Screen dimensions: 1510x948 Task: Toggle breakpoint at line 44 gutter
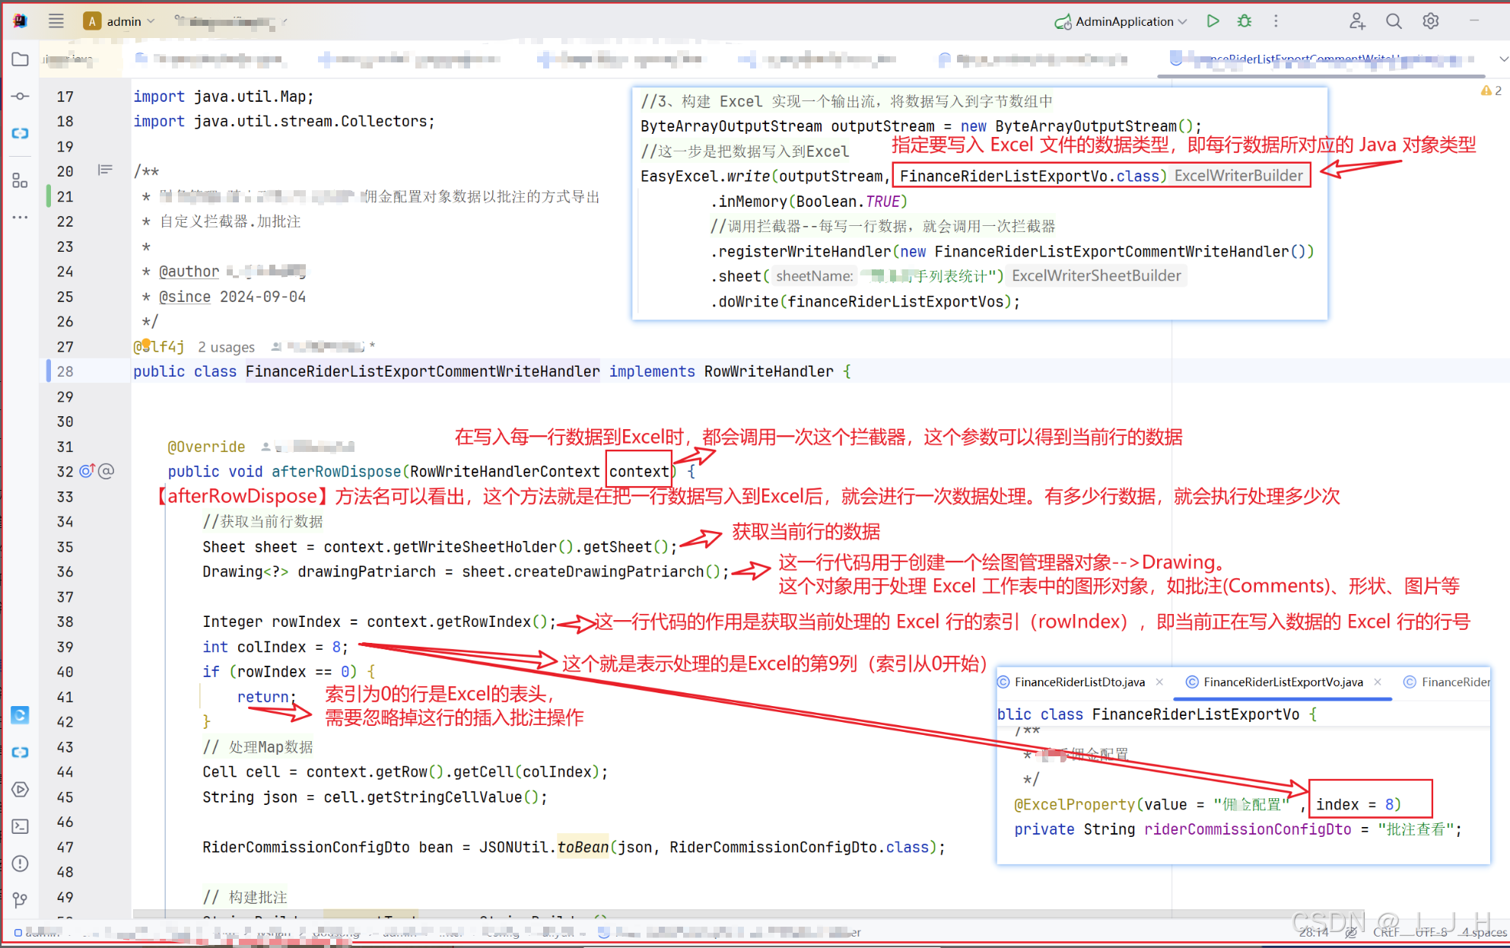[65, 772]
